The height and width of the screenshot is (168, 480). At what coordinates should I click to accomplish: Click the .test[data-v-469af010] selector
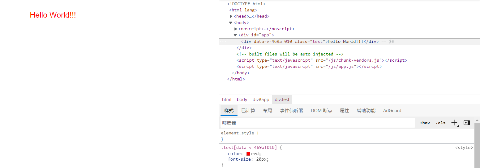click(249, 148)
